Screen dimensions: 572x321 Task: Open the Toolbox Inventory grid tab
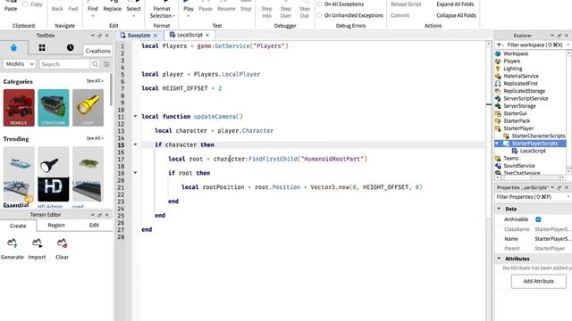pyautogui.click(x=42, y=47)
